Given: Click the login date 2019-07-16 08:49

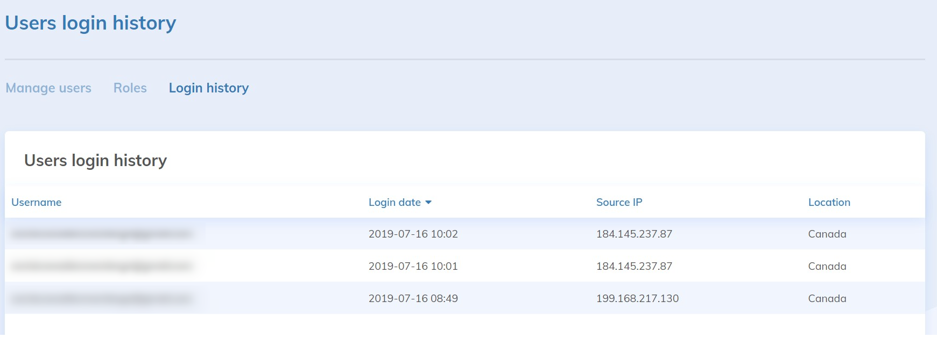Looking at the screenshot, I should tap(413, 299).
